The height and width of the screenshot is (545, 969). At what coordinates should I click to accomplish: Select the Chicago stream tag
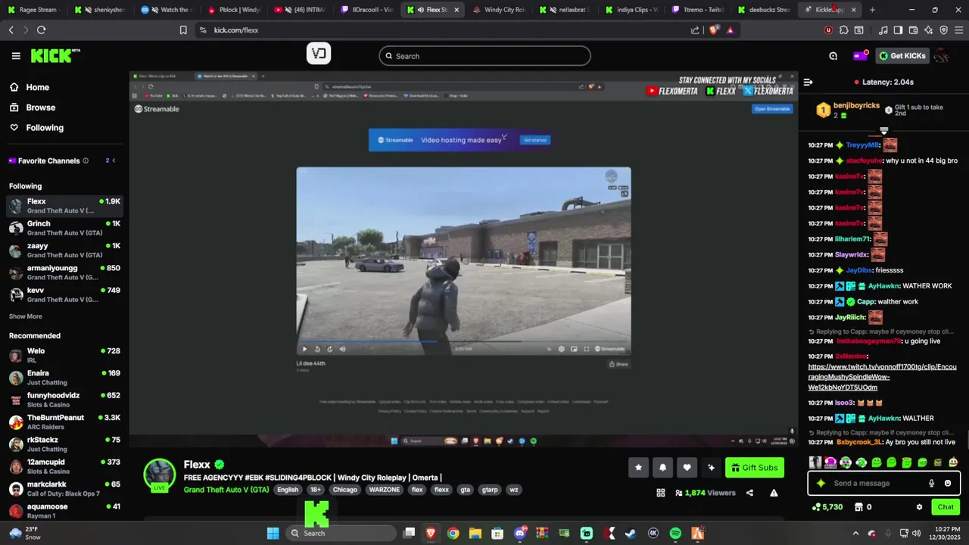(x=344, y=490)
